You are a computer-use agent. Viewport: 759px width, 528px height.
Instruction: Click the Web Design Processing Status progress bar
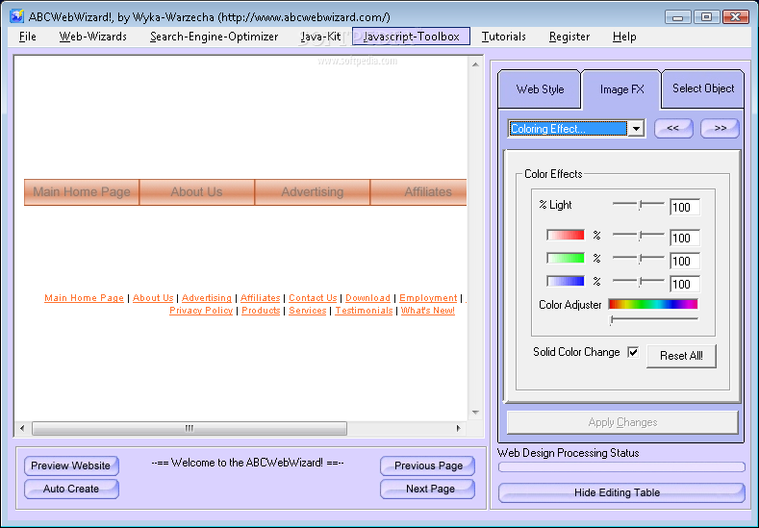tap(621, 467)
